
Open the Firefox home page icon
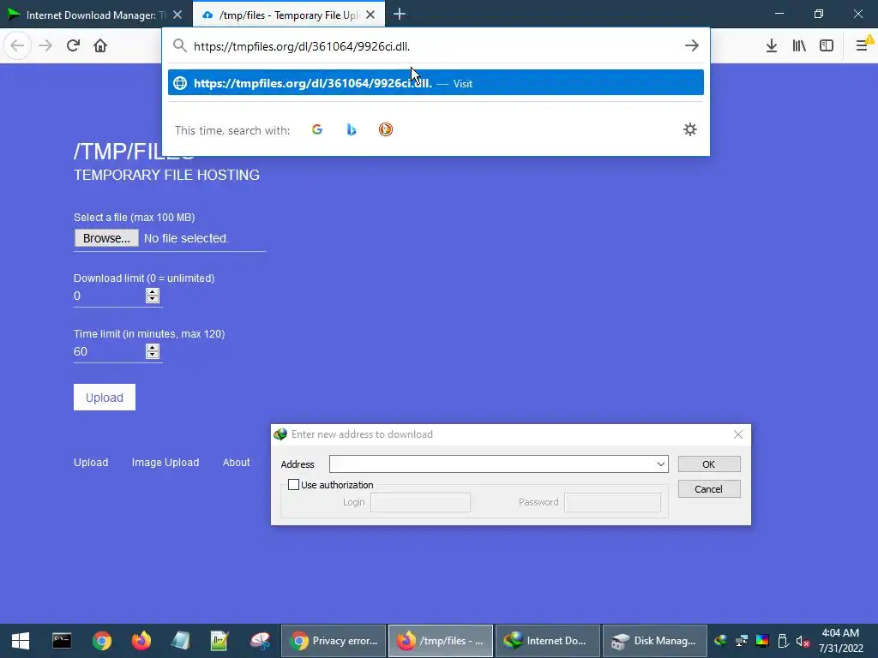(100, 45)
